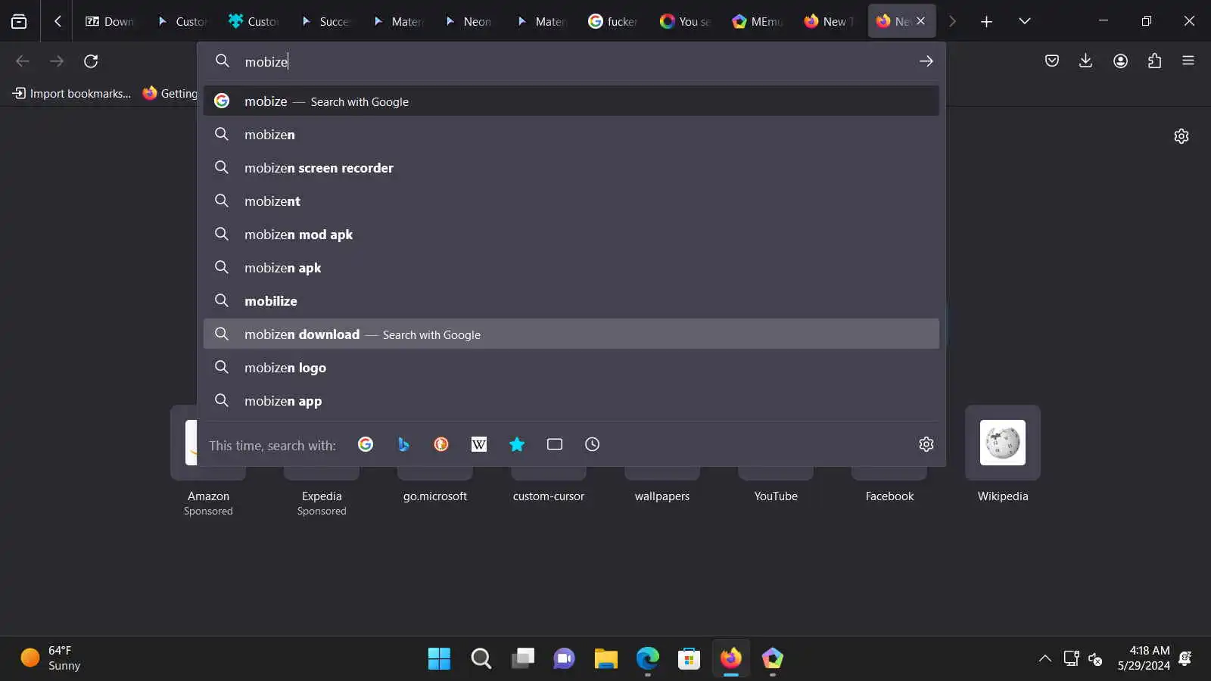This screenshot has height=681, width=1211.
Task: Choose the plain 'mobizen' suggestion
Action: (571, 135)
